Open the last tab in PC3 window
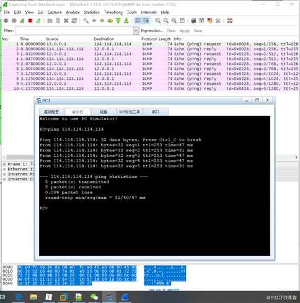The width and height of the screenshot is (300, 303). pyautogui.click(x=156, y=112)
